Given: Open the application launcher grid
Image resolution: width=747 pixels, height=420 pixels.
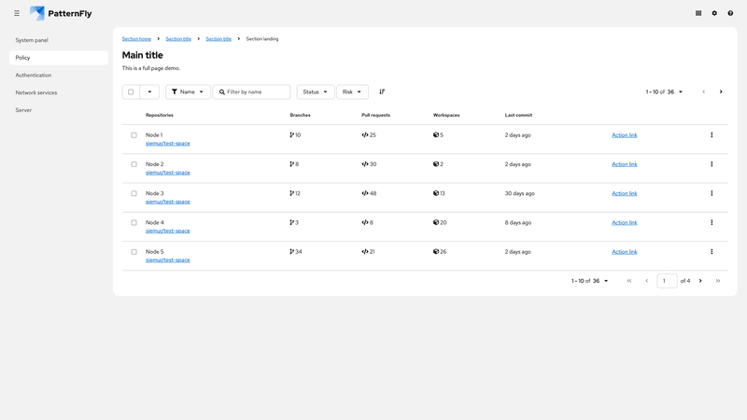Looking at the screenshot, I should tap(698, 13).
